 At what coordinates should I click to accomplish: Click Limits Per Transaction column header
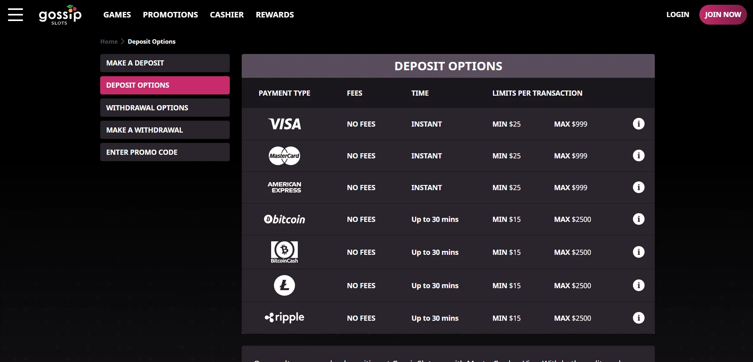click(537, 93)
